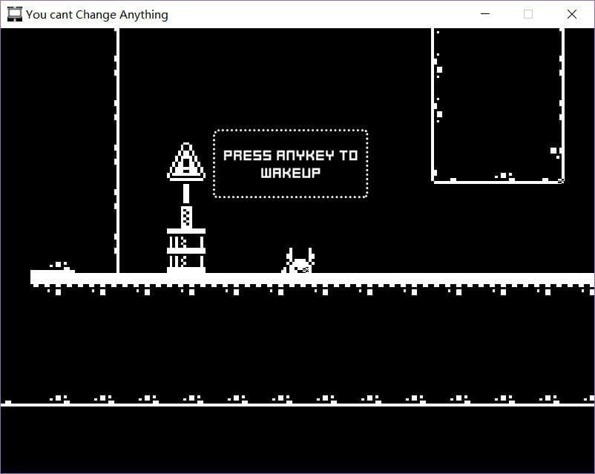595x474 pixels.
Task: Click the "You cant Change Anything" window title
Action: 97,15
